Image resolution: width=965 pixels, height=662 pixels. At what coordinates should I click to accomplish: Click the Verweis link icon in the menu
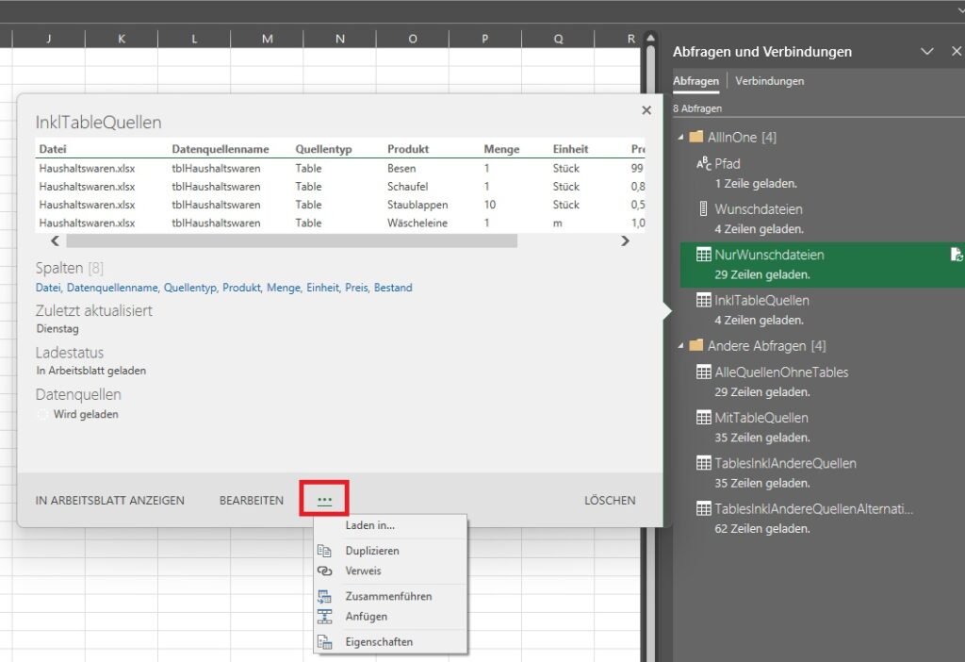[x=324, y=571]
